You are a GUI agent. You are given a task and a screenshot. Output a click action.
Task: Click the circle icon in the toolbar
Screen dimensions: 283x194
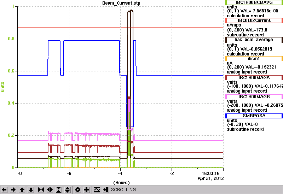[x=78, y=190]
